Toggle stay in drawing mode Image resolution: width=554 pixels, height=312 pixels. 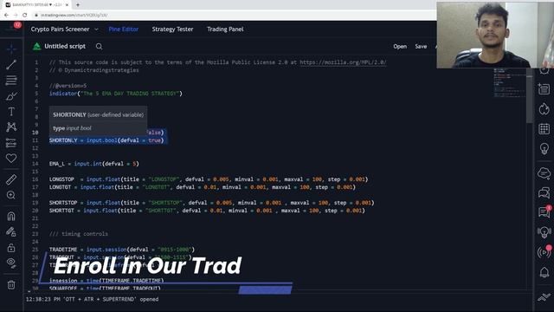pos(11,231)
